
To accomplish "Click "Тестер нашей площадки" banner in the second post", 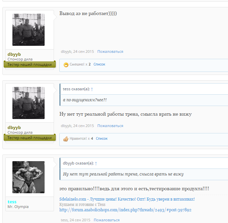I will (30, 137).
